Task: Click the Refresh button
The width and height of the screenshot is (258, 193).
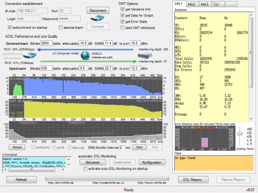Action: [x=22, y=180]
